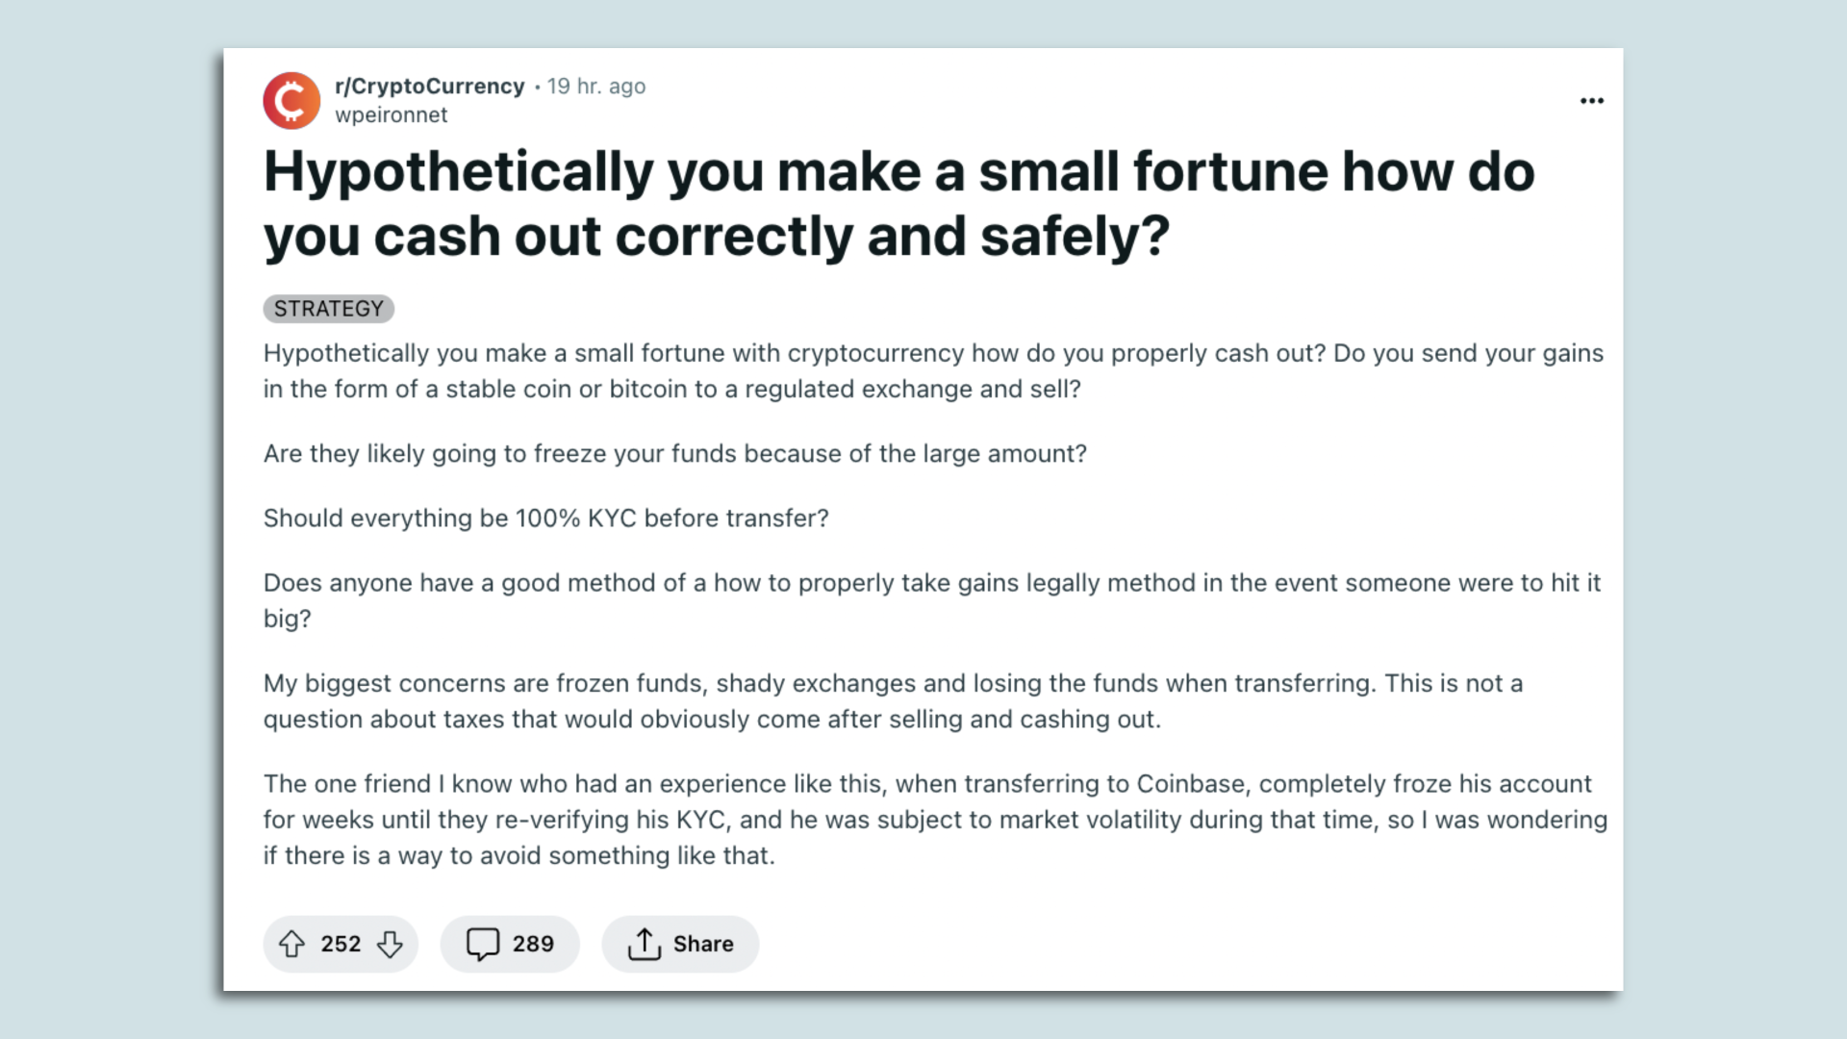The image size is (1847, 1039).
Task: Open the 289 comments count
Action: [x=533, y=944]
